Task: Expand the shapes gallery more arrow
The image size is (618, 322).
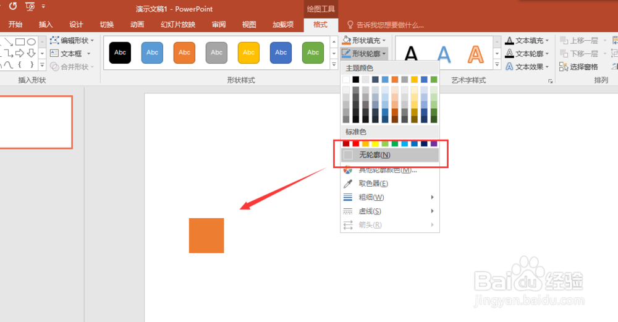Action: click(x=42, y=65)
